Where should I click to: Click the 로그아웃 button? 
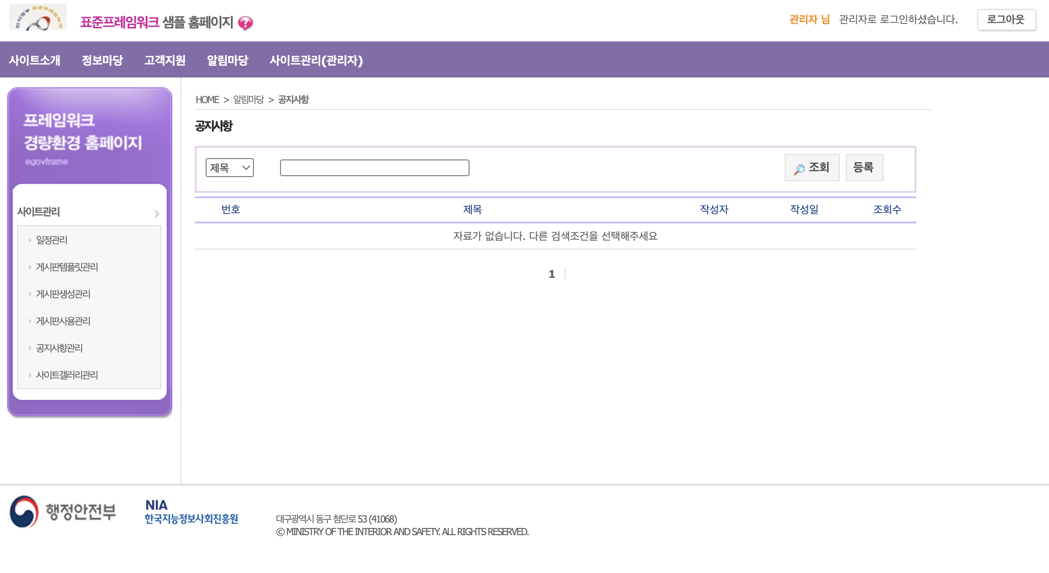[1006, 20]
